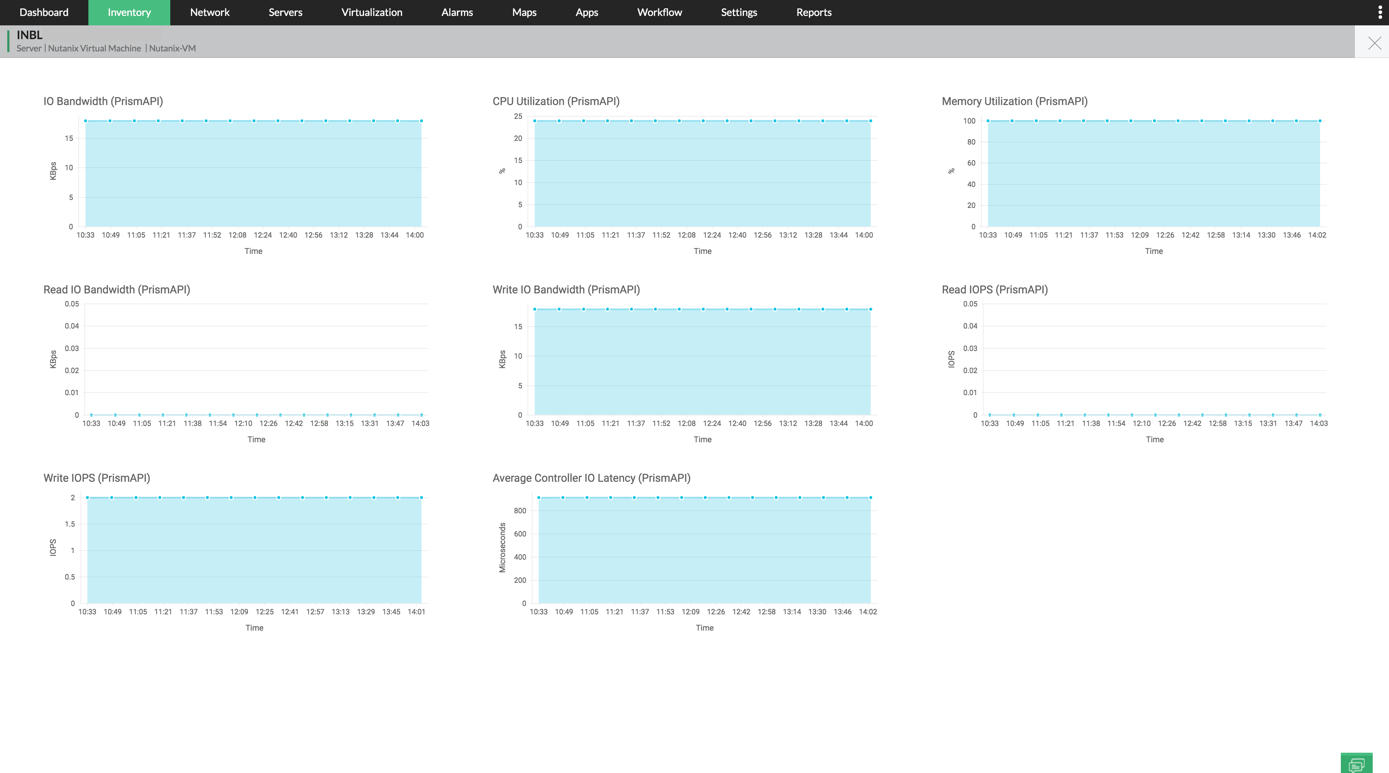This screenshot has height=773, width=1389.
Task: Go to Settings in top bar
Action: point(739,12)
